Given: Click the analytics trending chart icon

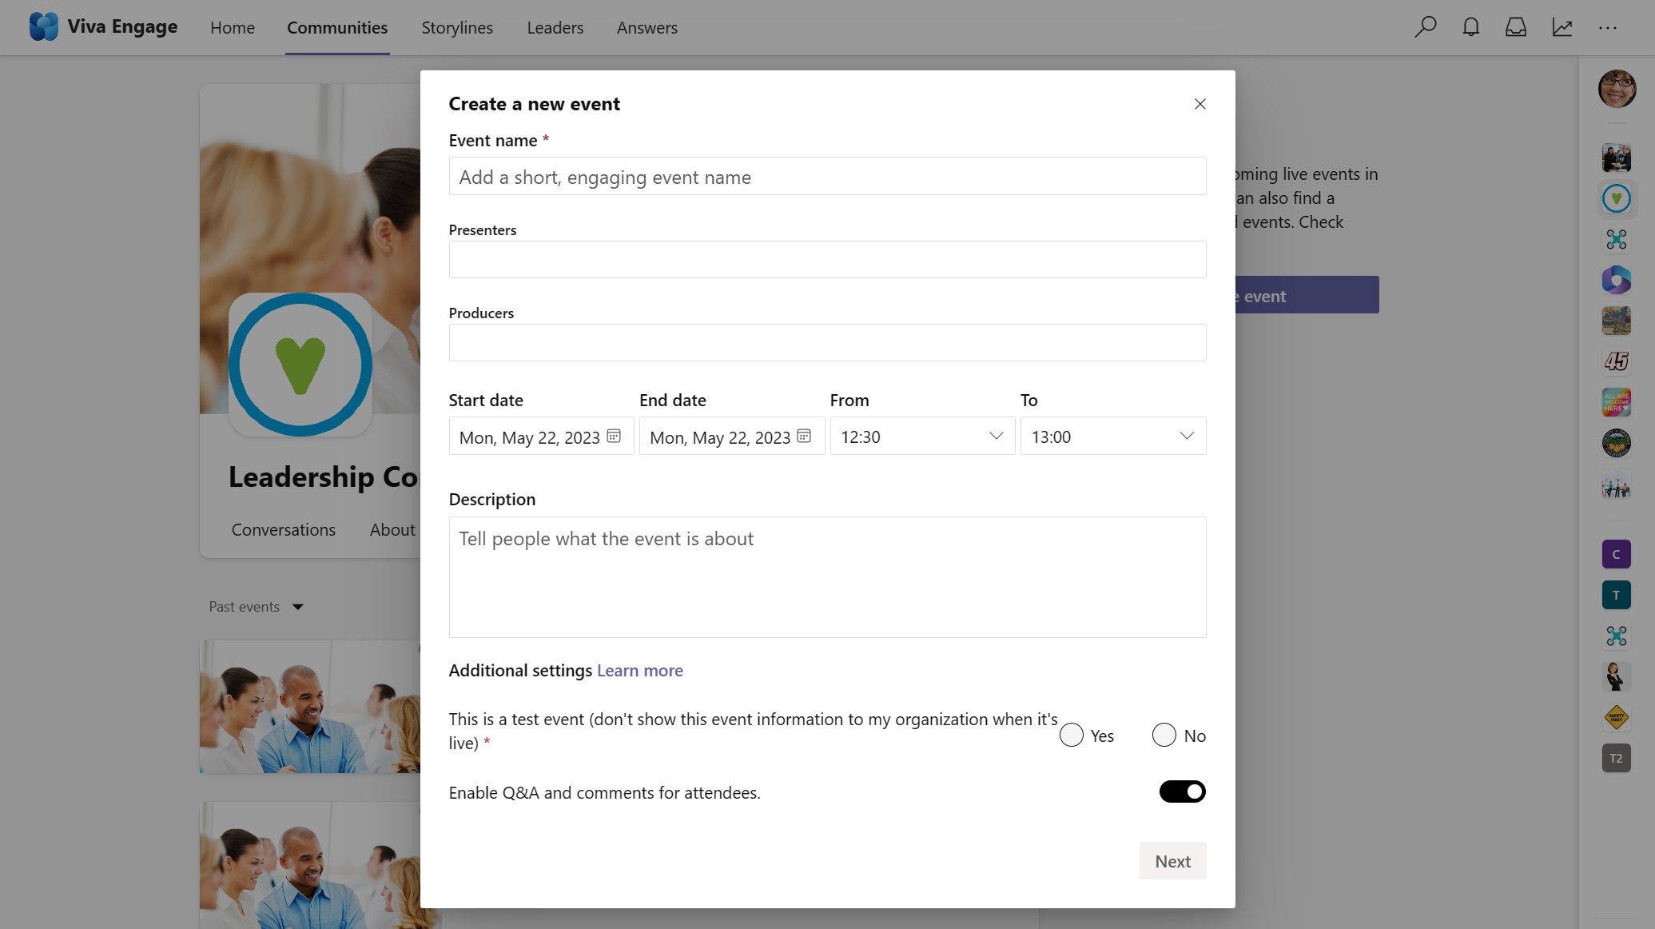Looking at the screenshot, I should [1562, 26].
